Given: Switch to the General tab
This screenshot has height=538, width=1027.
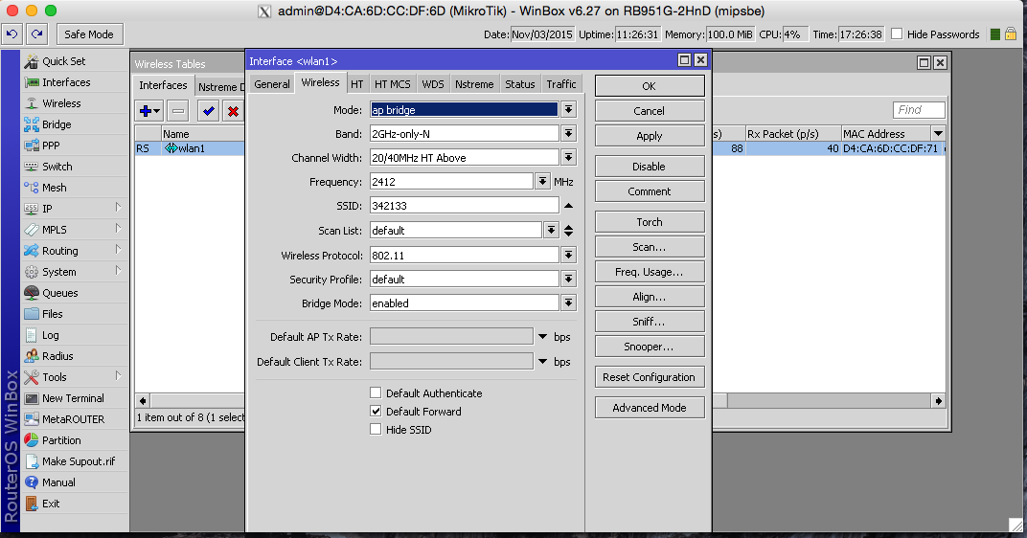Looking at the screenshot, I should [272, 84].
